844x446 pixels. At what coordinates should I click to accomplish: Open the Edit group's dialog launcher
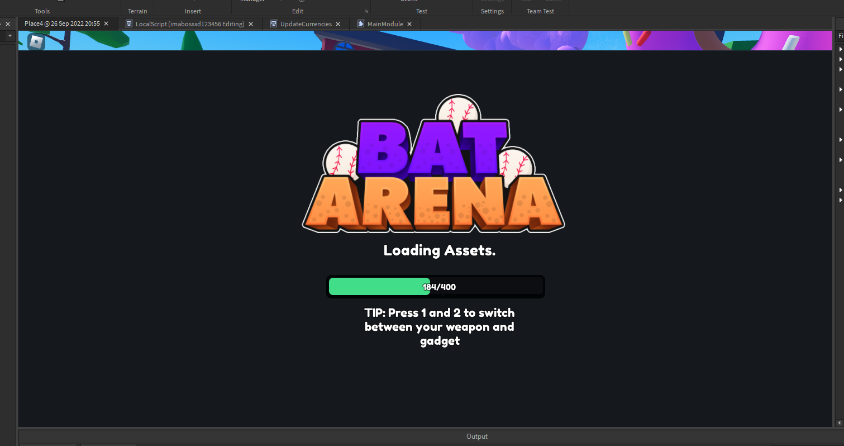click(x=367, y=11)
